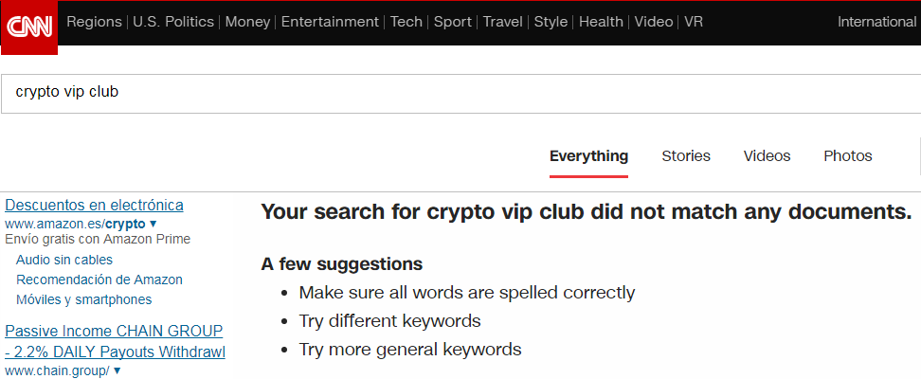
Task: Expand the chain.group ad dropdown arrow
Action: [117, 370]
